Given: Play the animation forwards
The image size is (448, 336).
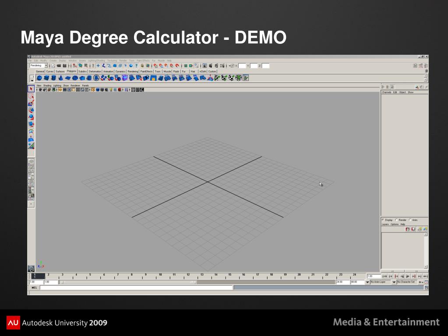Looking at the screenshot, I should tap(408, 276).
